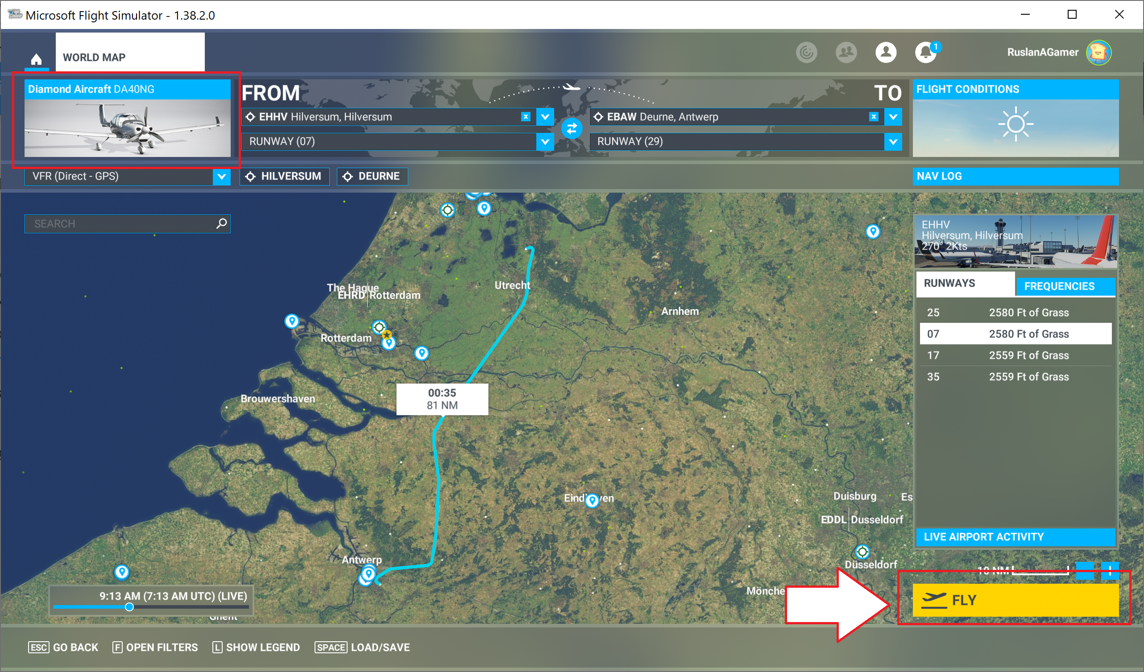
Task: Go to the home screen icon
Action: tap(36, 58)
